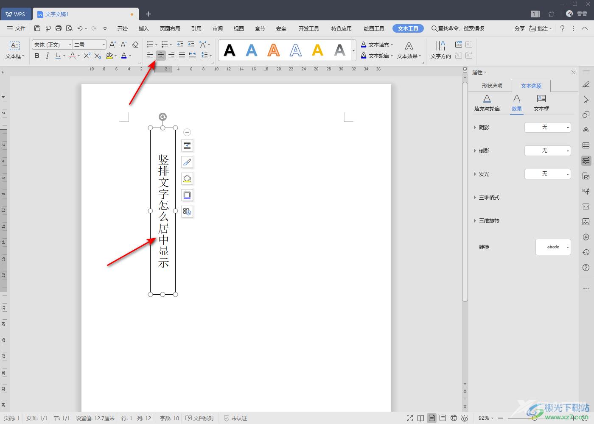594x424 pixels.
Task: Increase font size with A+ icon
Action: click(x=113, y=45)
